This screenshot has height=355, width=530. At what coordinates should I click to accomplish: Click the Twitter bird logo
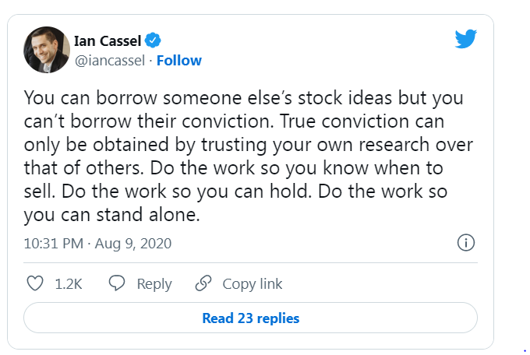[465, 40]
